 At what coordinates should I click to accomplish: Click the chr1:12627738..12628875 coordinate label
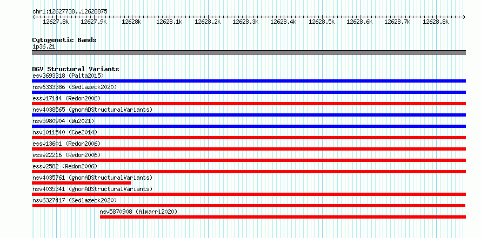point(70,11)
